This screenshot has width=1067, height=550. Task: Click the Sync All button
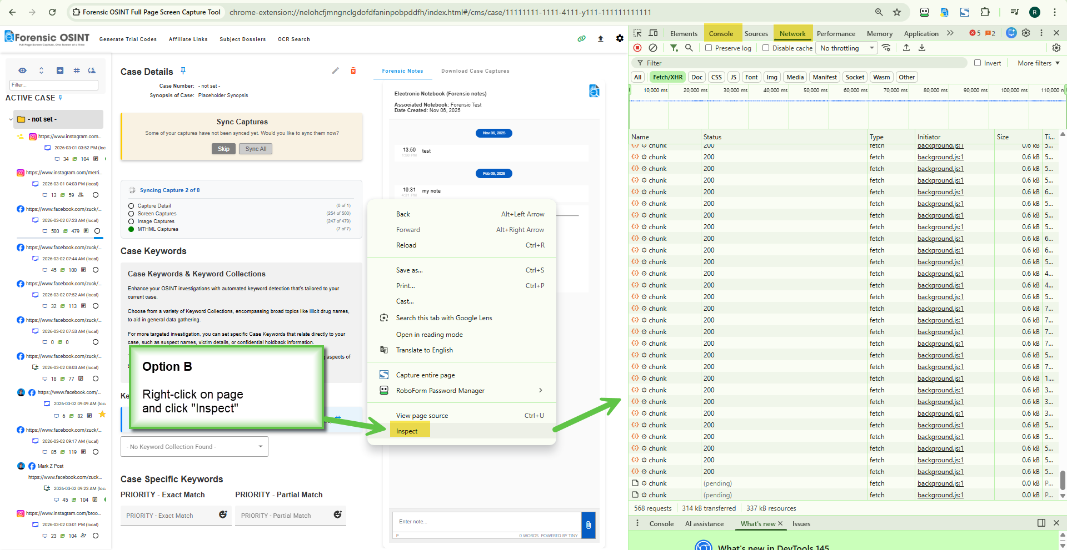coord(256,149)
